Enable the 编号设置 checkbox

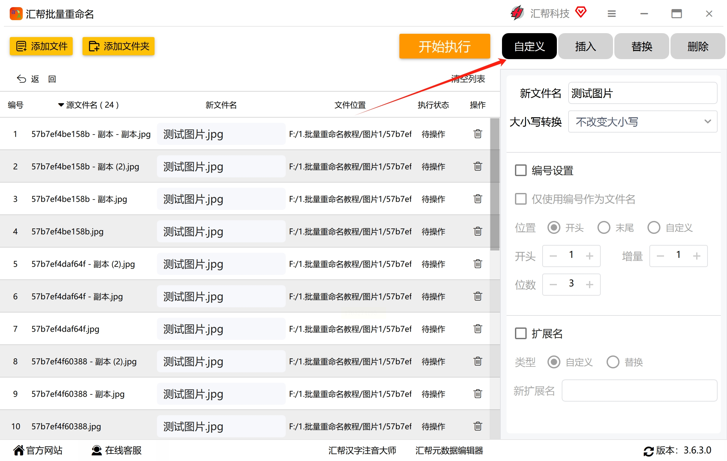click(521, 170)
